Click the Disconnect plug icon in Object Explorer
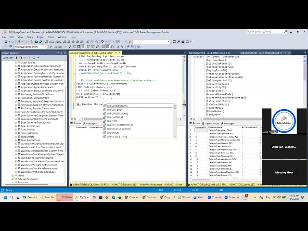Image resolution: width=308 pixels, height=231 pixels. 21,58
